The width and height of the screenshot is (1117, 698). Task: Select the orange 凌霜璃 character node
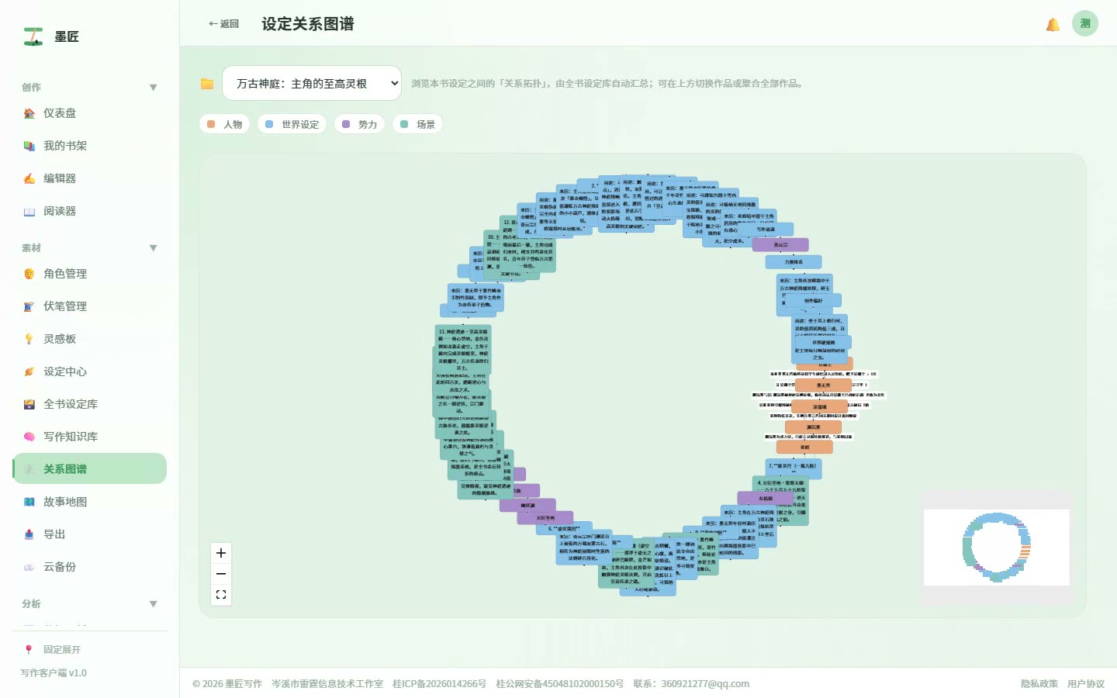[819, 406]
